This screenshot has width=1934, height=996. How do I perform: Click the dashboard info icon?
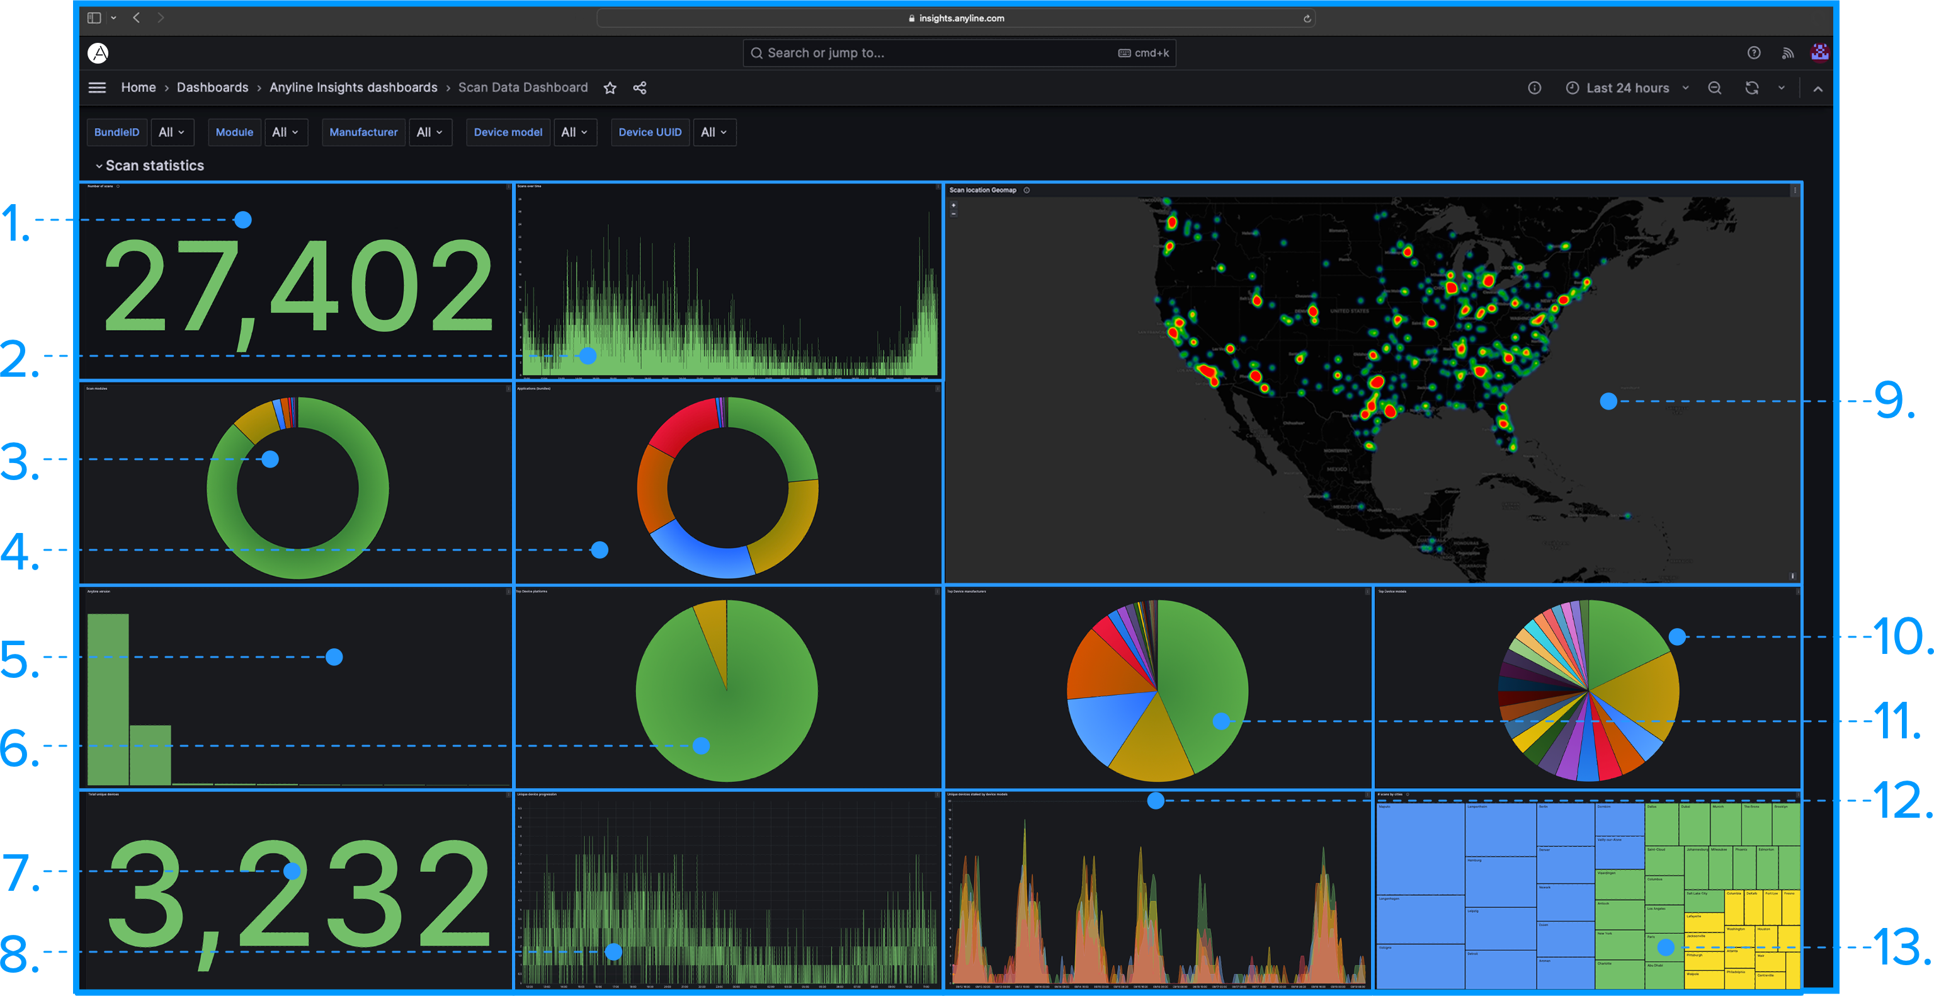(x=1534, y=88)
